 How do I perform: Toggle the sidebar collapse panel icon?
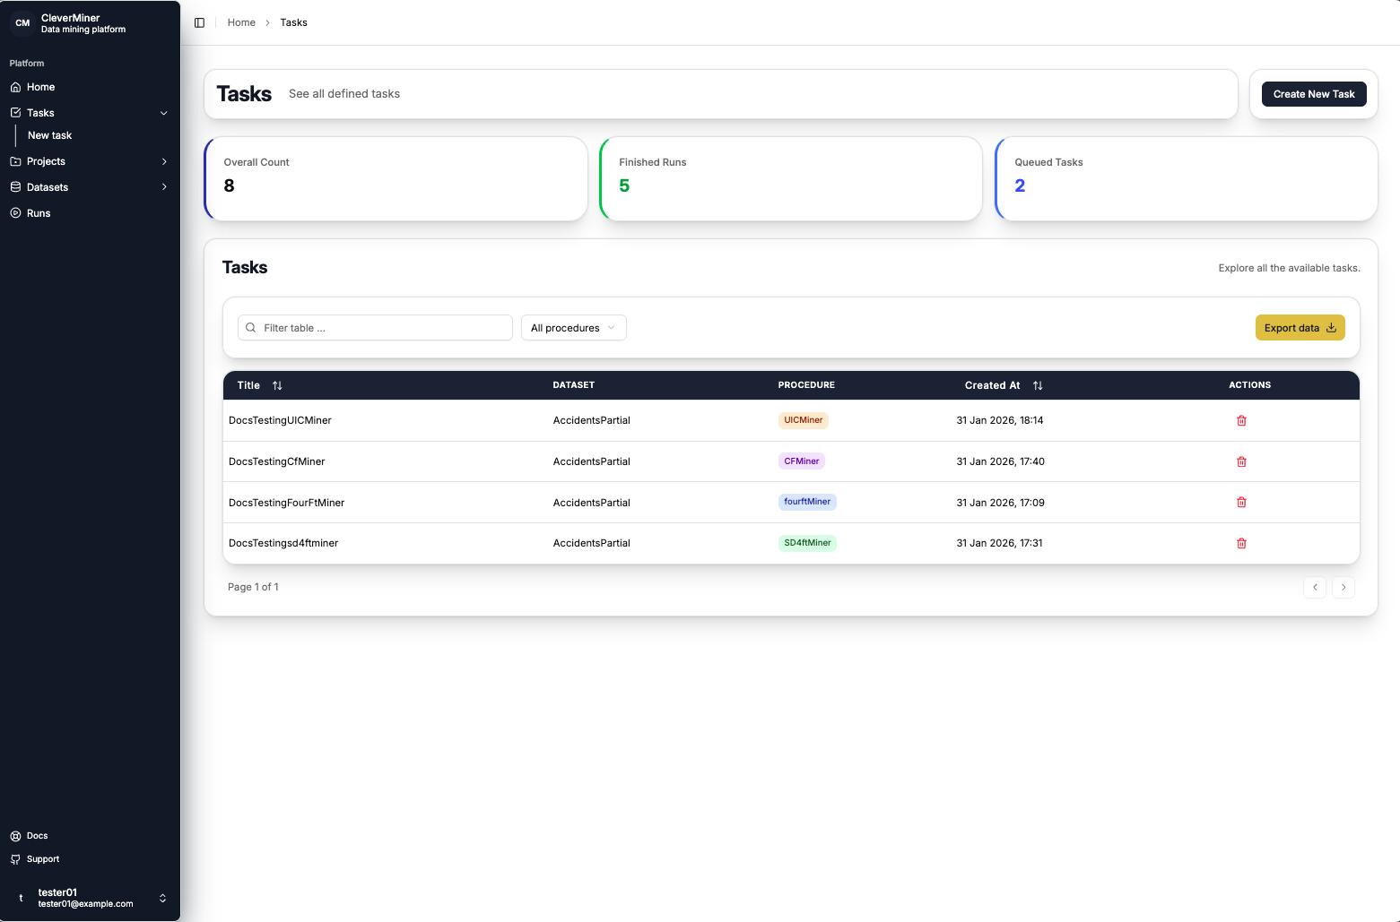[199, 22]
